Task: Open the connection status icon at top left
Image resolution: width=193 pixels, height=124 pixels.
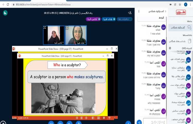Action: [x=5, y=13]
